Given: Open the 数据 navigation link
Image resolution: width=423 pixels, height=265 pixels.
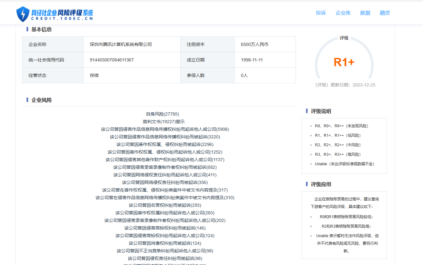Looking at the screenshot, I should [x=365, y=13].
